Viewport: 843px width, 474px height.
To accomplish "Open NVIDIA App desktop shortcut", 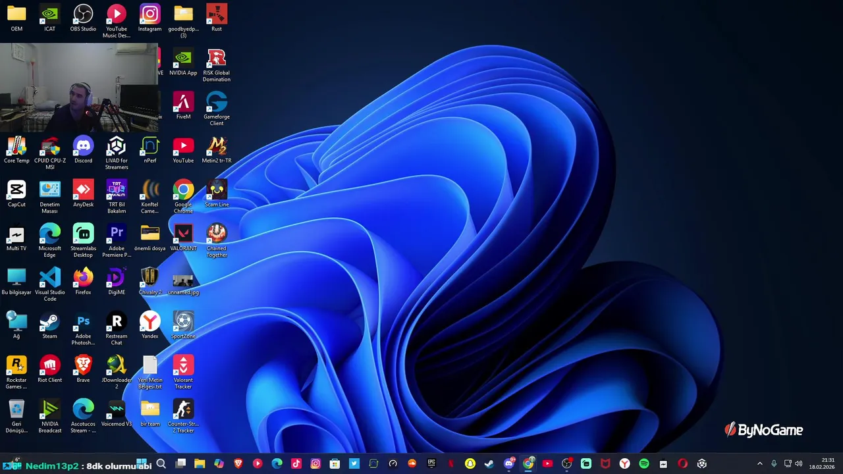I will 183,62.
